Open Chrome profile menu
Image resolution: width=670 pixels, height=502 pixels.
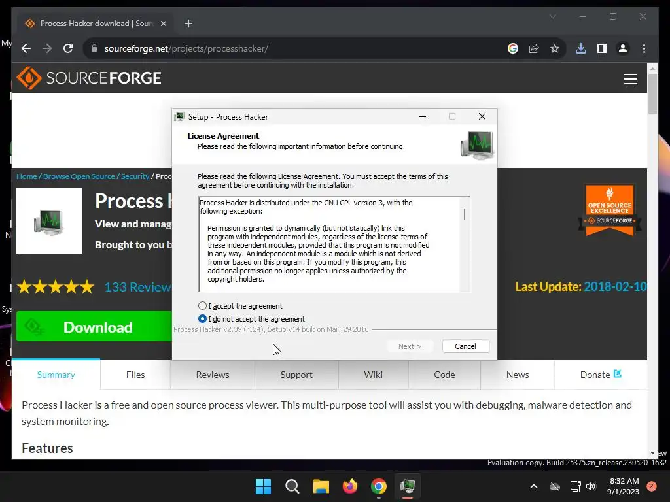(623, 48)
